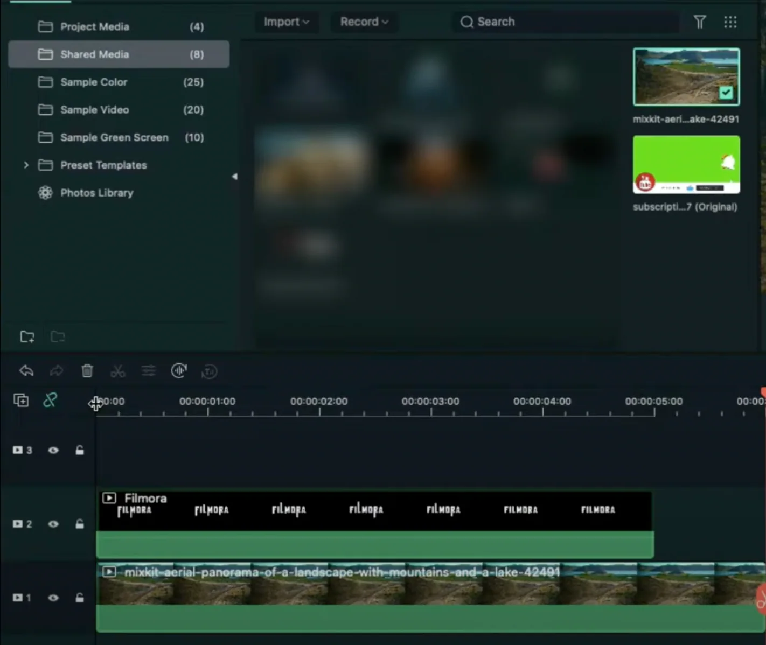
Task: Click the text-to-speech circular icon
Action: coord(209,371)
